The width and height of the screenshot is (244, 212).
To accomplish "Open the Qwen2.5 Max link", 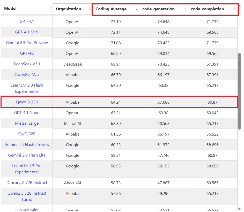I will tap(27, 74).
